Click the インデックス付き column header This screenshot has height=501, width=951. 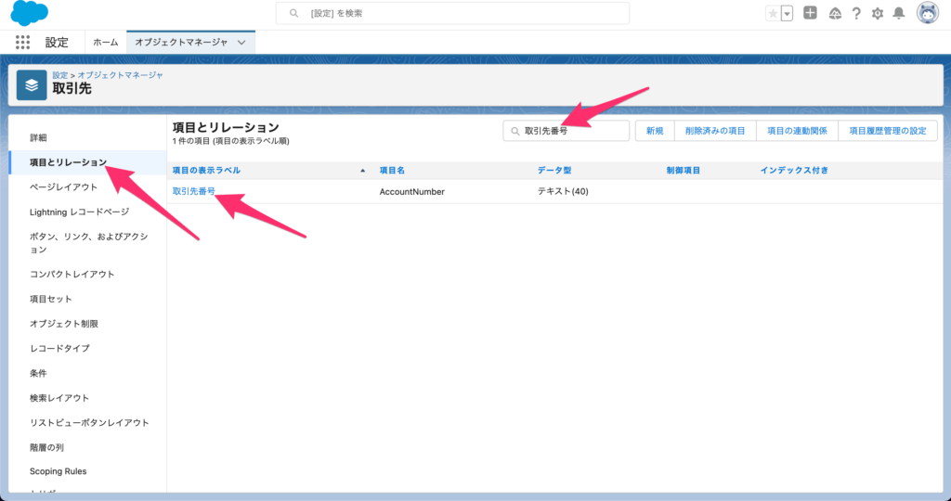click(795, 170)
